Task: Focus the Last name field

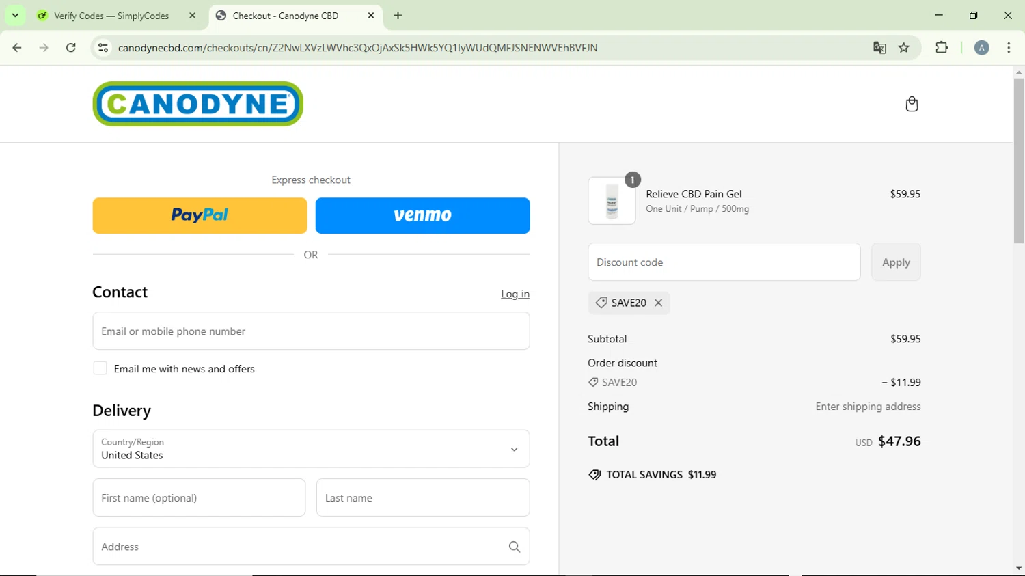Action: [x=422, y=497]
